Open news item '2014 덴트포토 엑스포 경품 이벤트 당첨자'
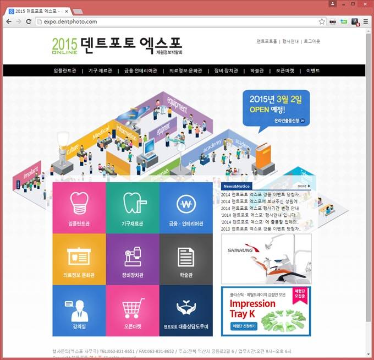 tap(261, 194)
